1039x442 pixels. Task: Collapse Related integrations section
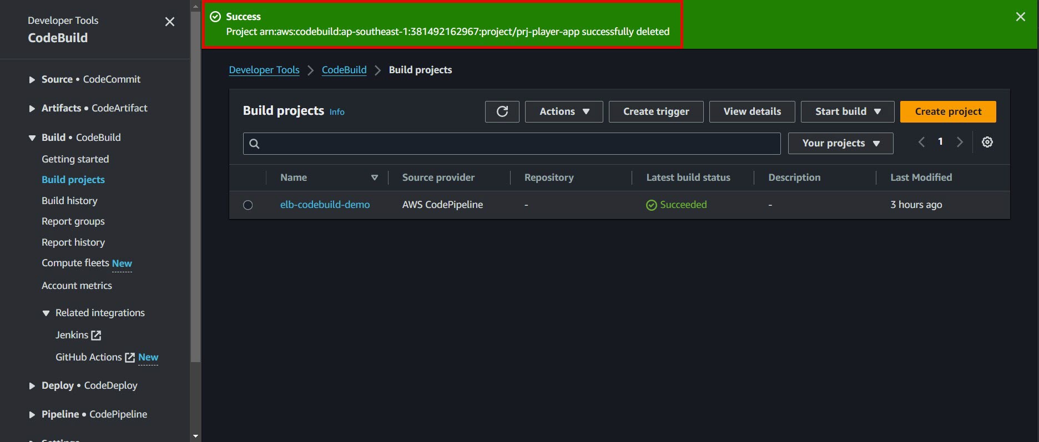(46, 313)
